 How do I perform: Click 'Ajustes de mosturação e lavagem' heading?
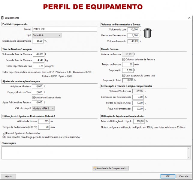pyautogui.click(x=21, y=81)
